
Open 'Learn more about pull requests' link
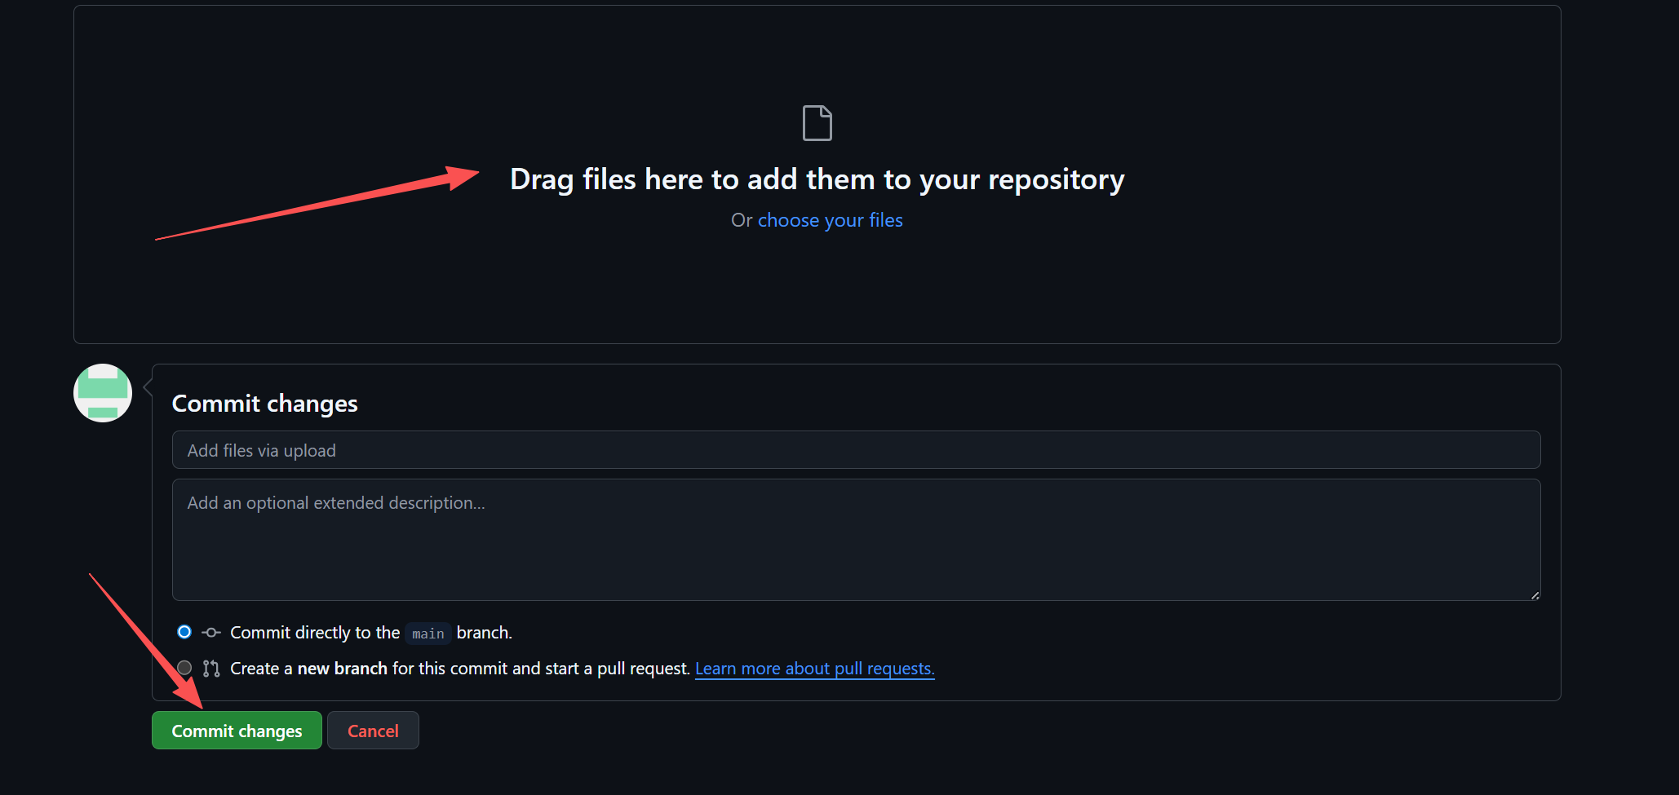[814, 669]
